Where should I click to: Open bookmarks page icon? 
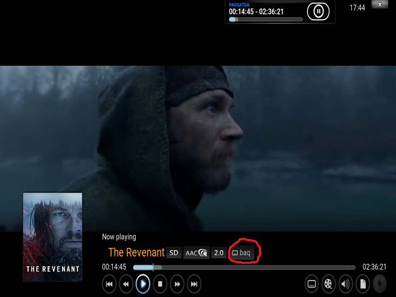click(x=363, y=284)
